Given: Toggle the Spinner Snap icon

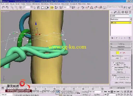Looking at the screenshot, I should click(x=100, y=8).
